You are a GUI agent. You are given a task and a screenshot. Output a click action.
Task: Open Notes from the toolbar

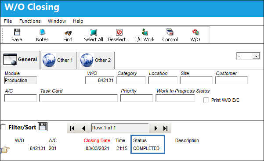(x=42, y=32)
